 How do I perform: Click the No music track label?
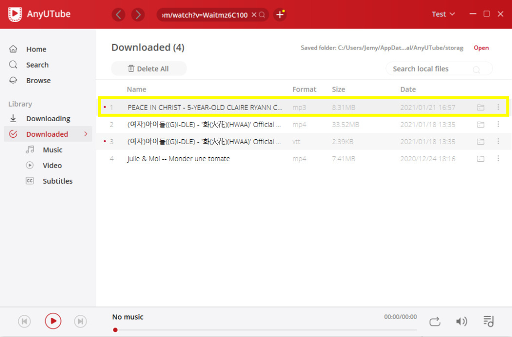127,317
